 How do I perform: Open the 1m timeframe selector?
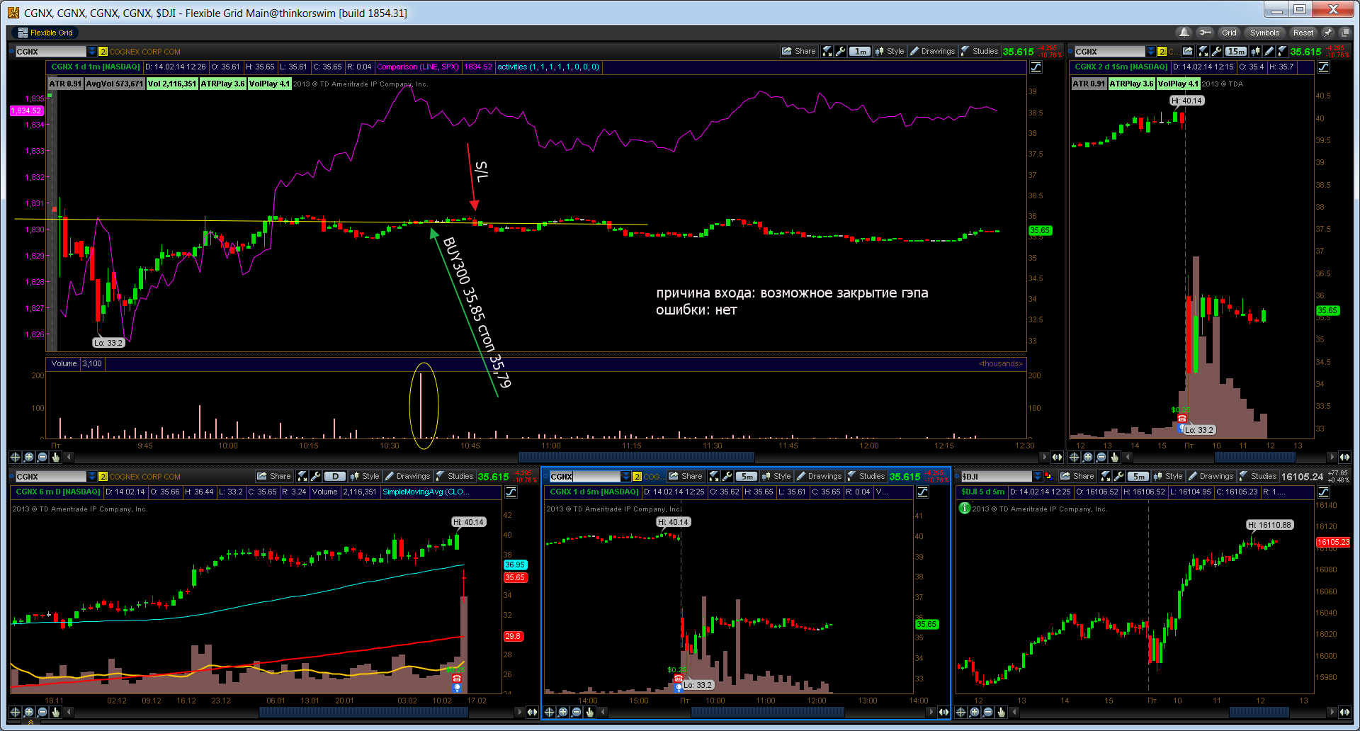click(x=860, y=51)
